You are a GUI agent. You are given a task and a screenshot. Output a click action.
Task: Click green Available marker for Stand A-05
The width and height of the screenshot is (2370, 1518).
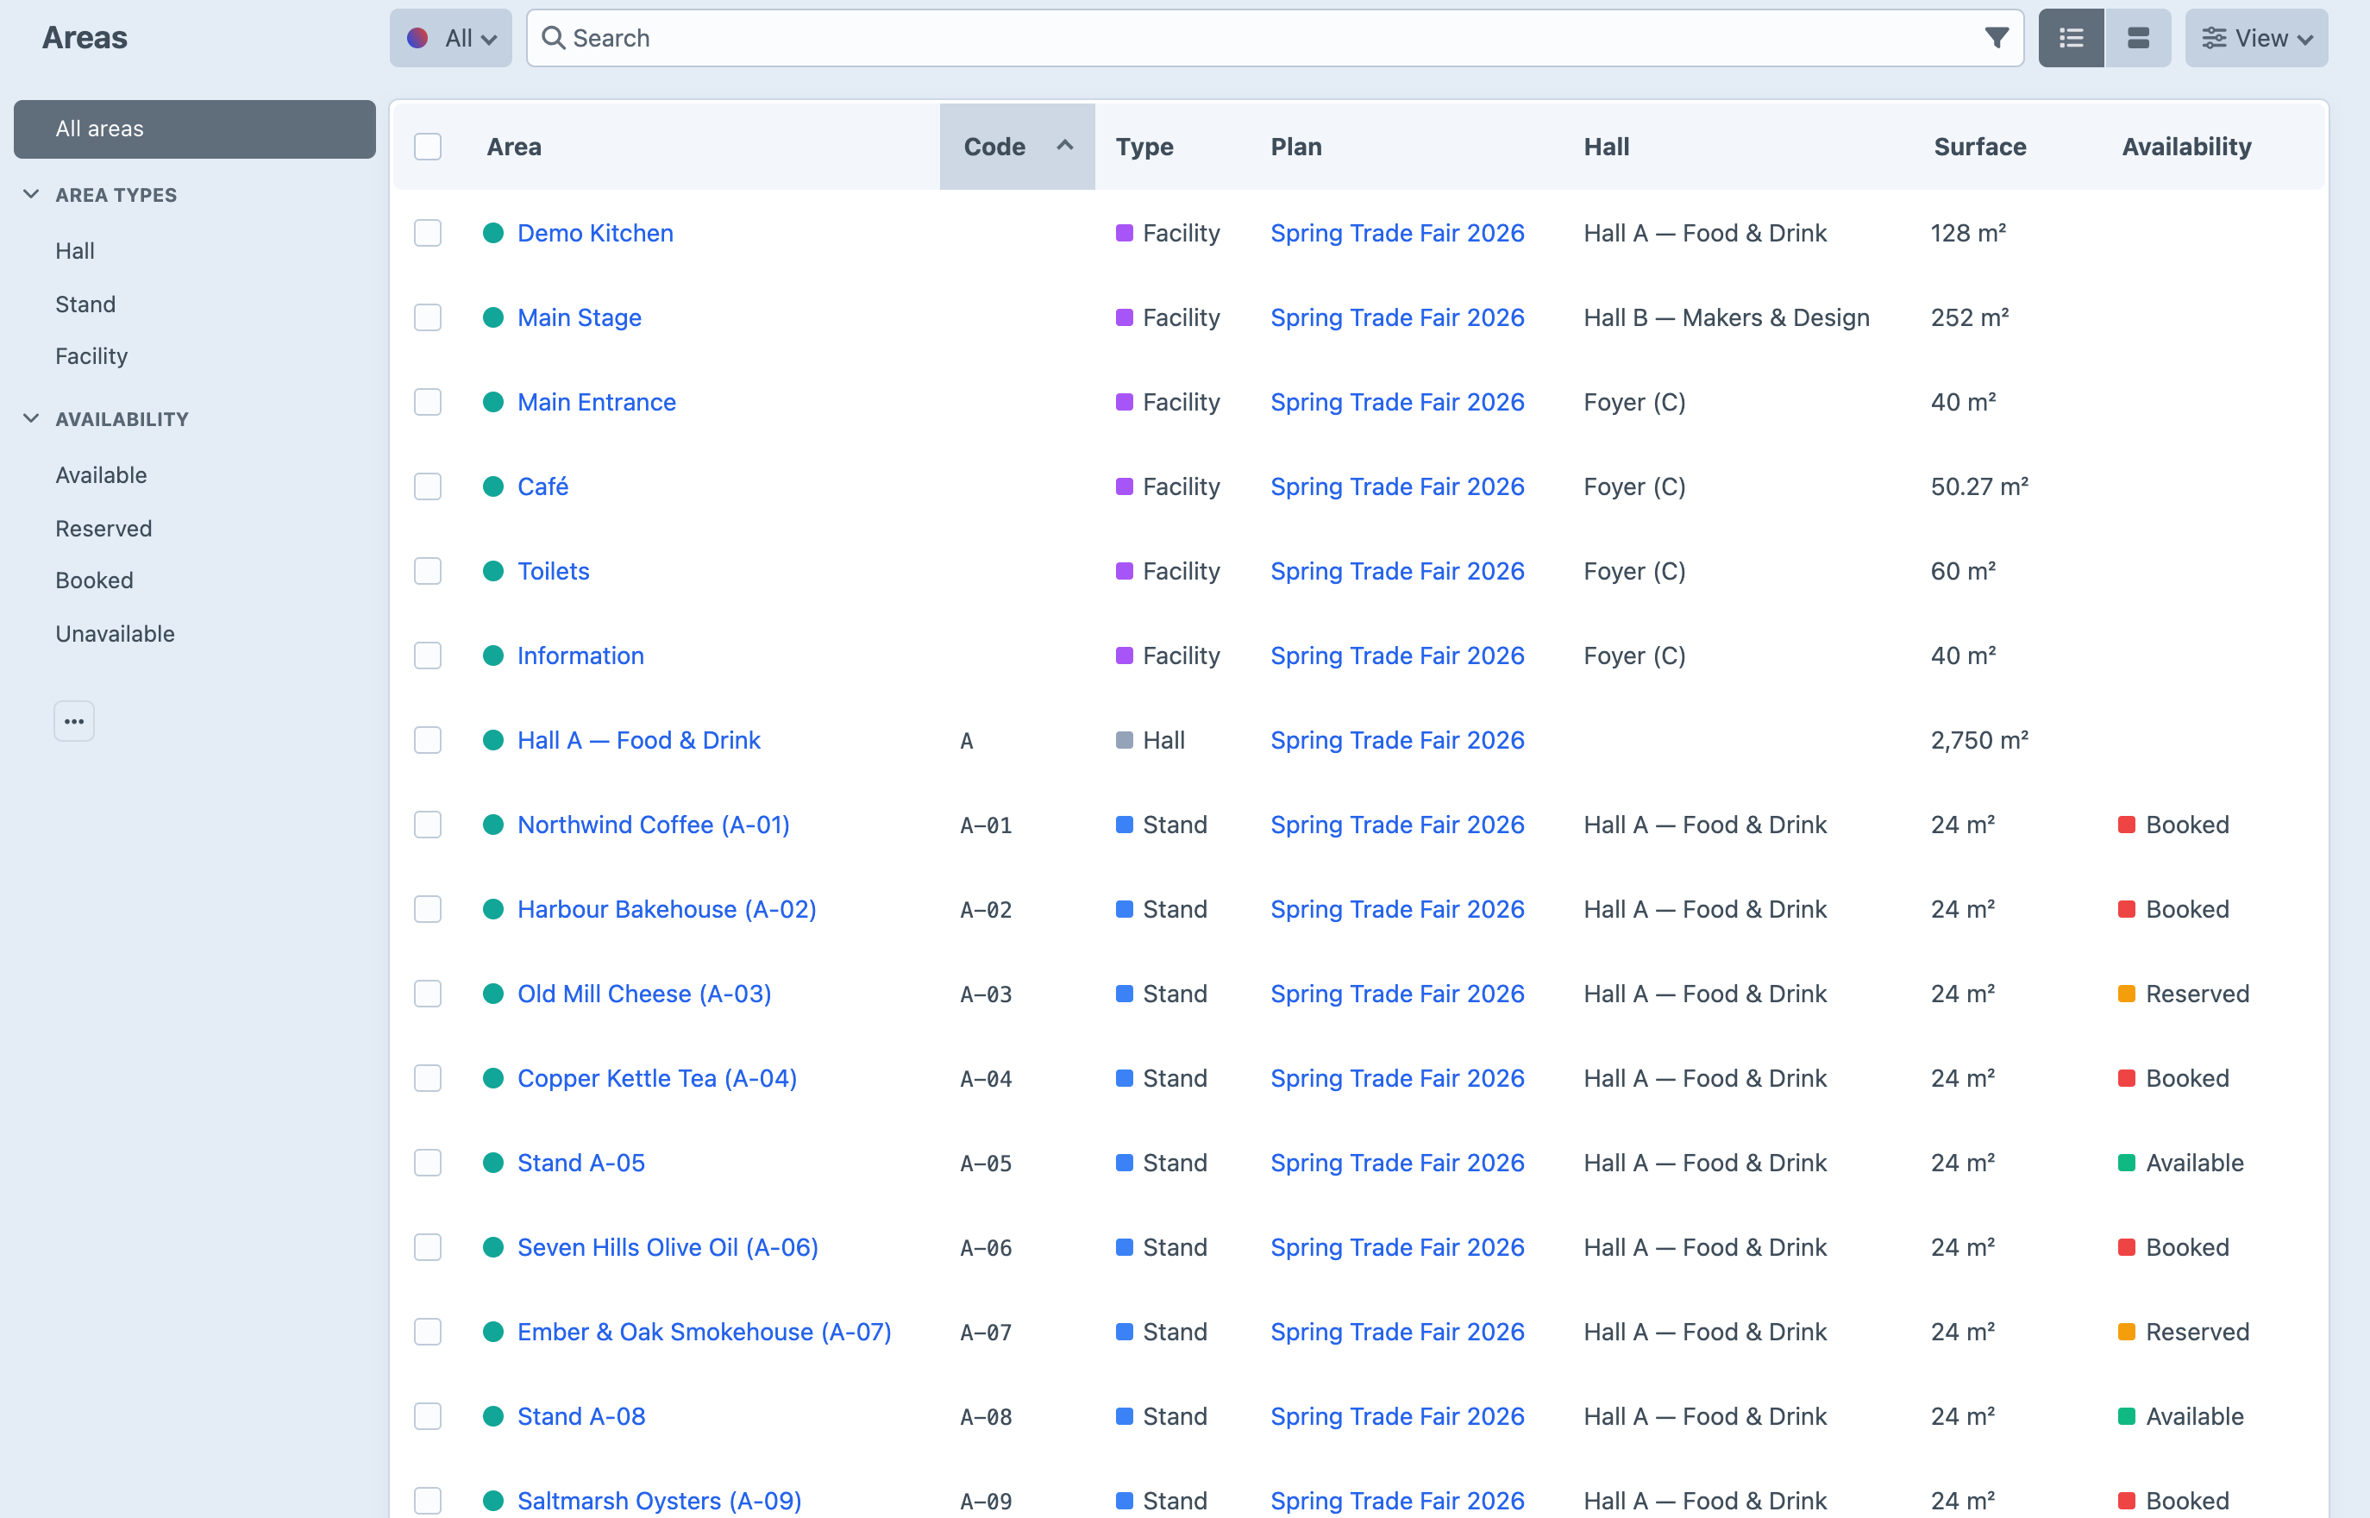(x=2127, y=1164)
